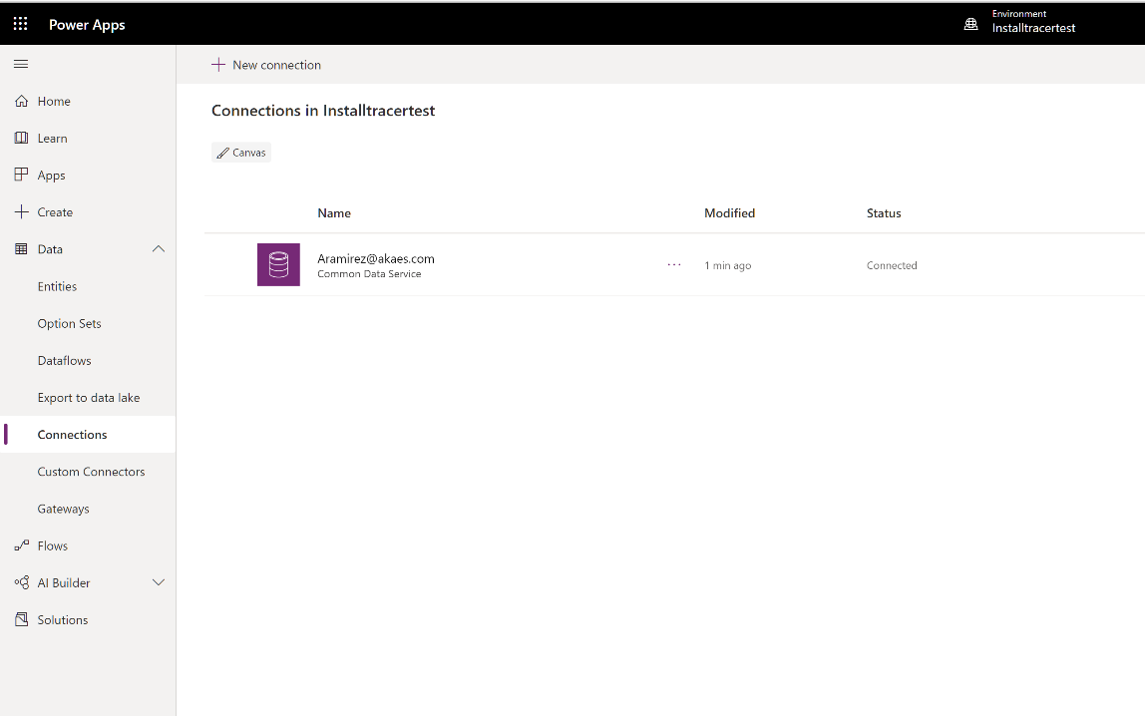This screenshot has height=716, width=1145.
Task: Click the AI Builder label in sidebar
Action: click(x=64, y=582)
